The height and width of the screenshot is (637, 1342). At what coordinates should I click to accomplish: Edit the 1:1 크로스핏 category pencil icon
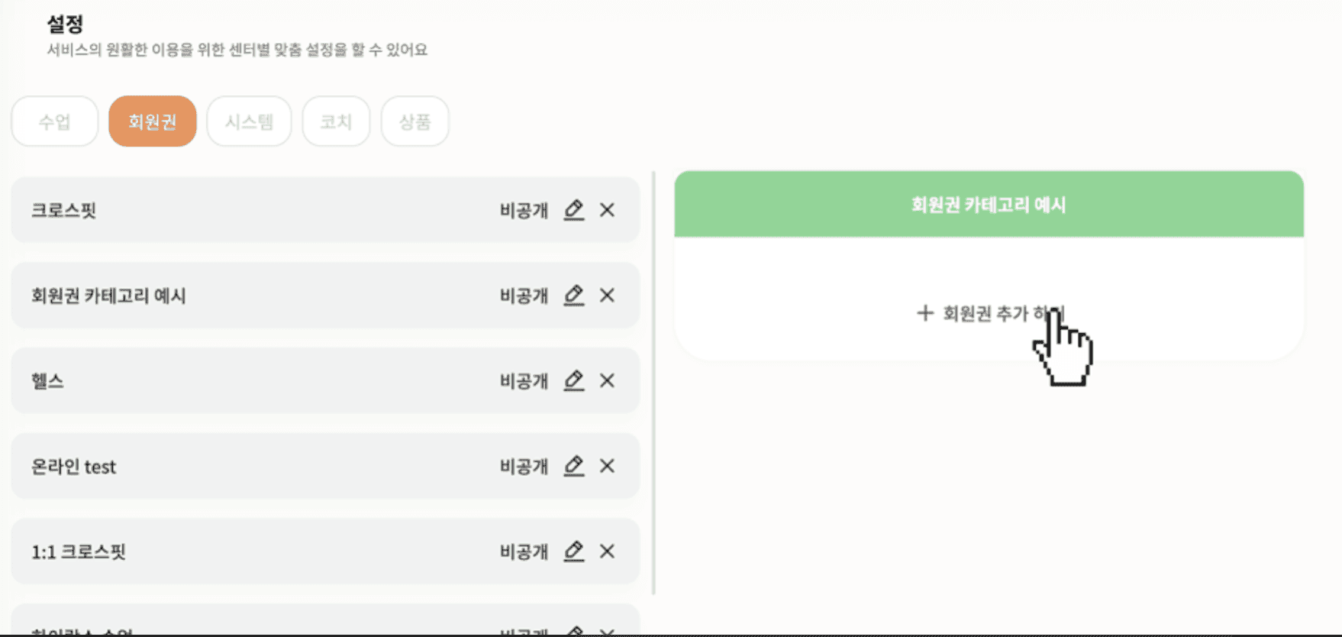(x=574, y=551)
